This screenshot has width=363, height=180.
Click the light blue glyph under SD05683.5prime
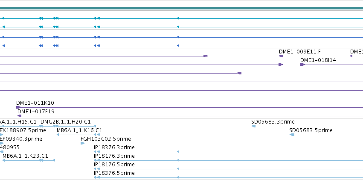(292, 135)
